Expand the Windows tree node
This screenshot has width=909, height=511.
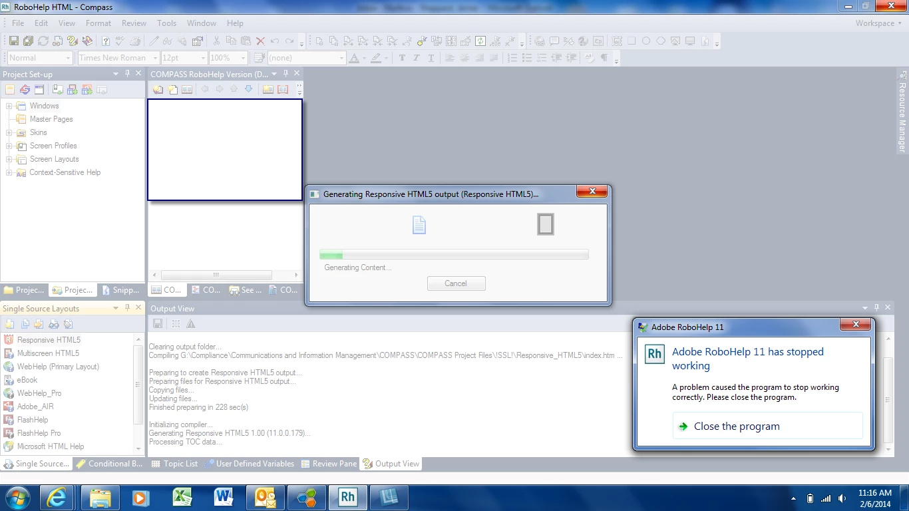[x=9, y=106]
